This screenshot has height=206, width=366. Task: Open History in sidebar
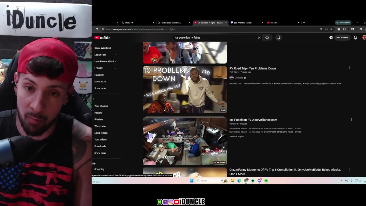click(x=98, y=113)
